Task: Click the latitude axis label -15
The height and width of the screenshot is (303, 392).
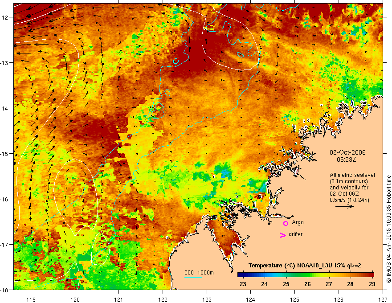Action: [4, 153]
